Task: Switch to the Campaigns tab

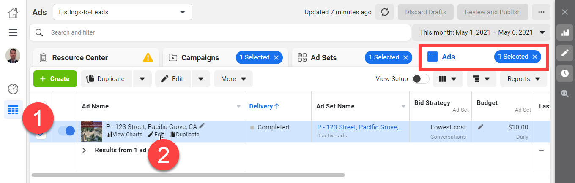Action: [x=200, y=58]
